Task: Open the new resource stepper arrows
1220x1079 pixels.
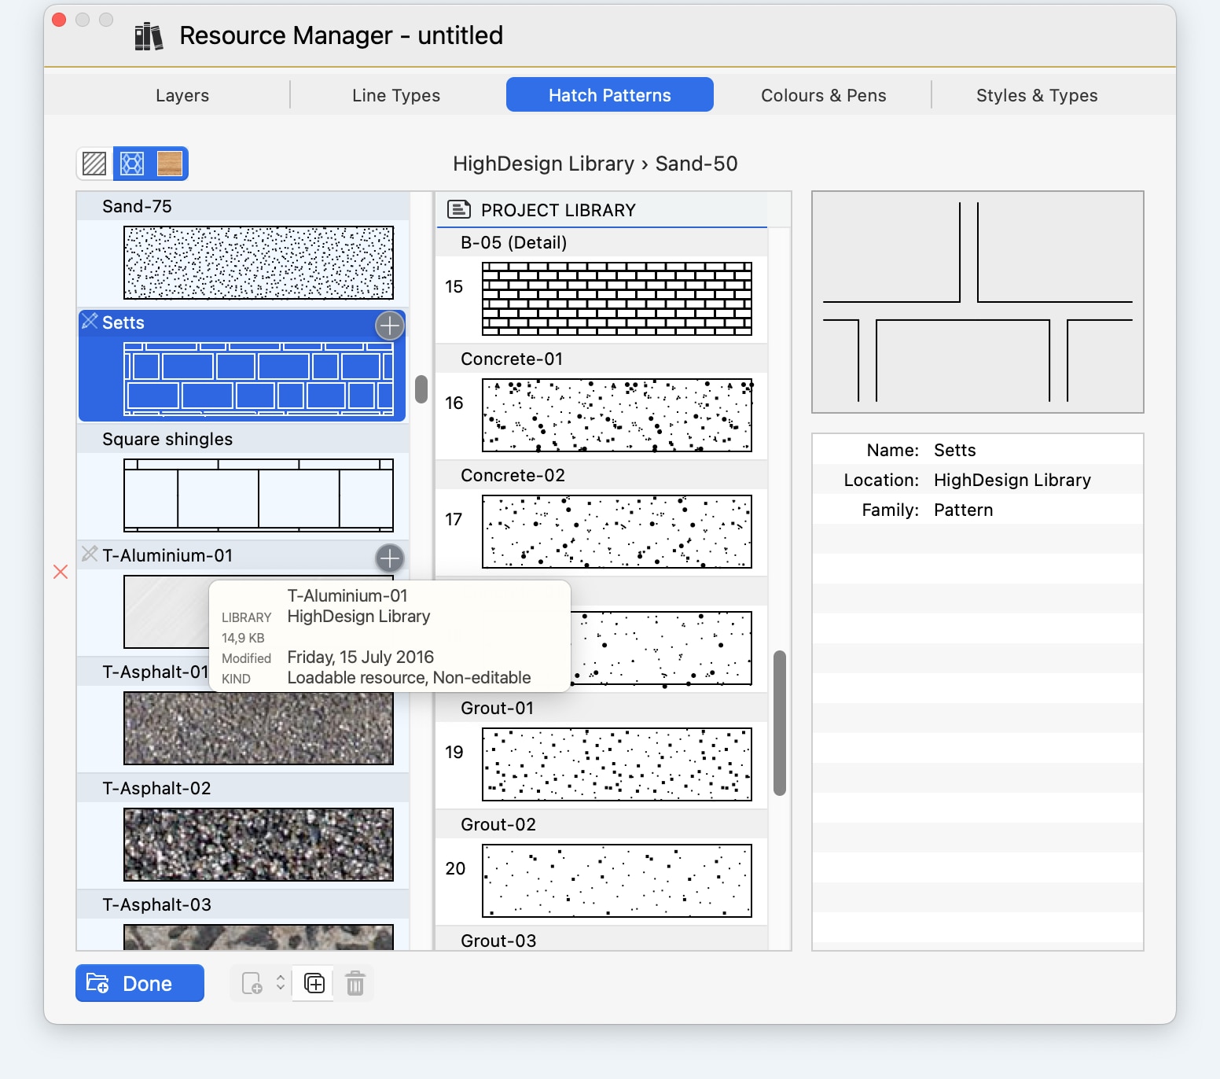Action: tap(281, 983)
